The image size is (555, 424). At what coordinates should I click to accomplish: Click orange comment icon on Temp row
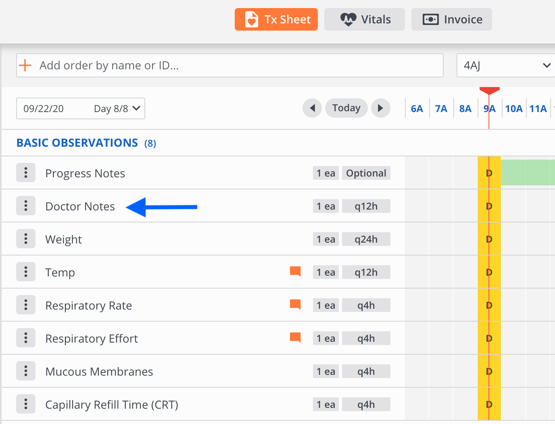[295, 272]
